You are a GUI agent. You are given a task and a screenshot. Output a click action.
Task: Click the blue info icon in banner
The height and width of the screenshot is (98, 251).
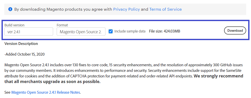10,9
